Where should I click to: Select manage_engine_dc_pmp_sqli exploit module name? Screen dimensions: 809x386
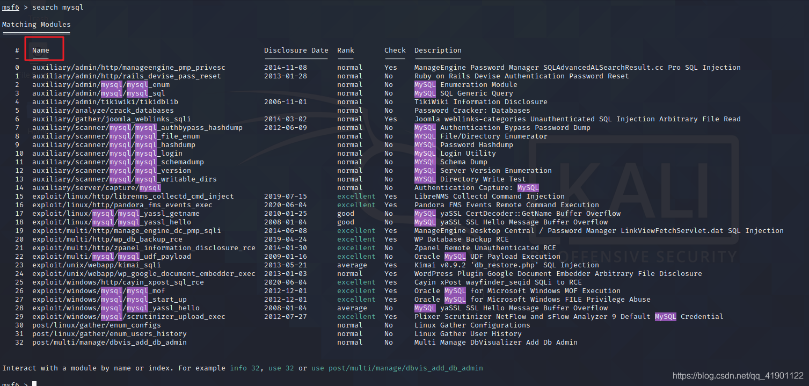(127, 231)
